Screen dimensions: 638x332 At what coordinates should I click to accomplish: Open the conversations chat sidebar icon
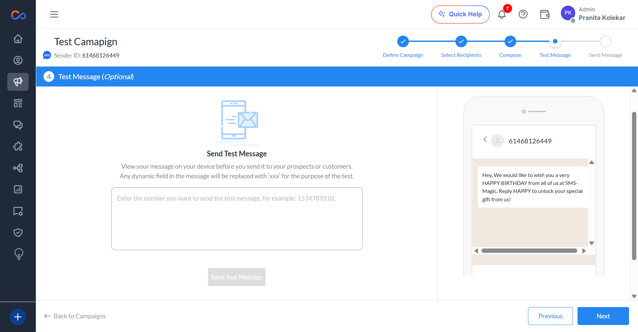[x=18, y=125]
